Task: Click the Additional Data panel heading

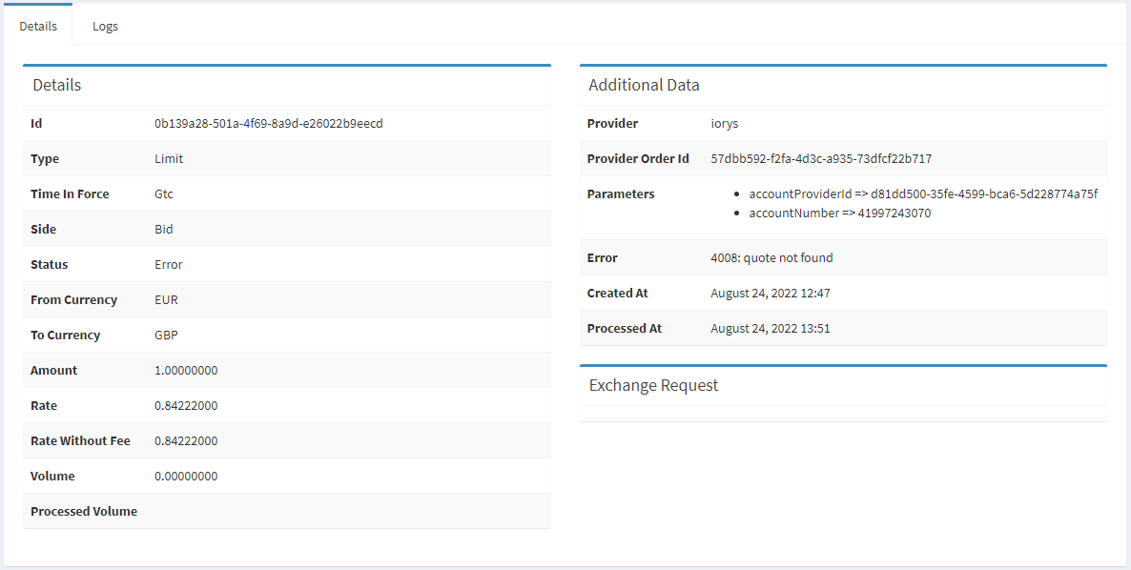Action: pos(644,85)
